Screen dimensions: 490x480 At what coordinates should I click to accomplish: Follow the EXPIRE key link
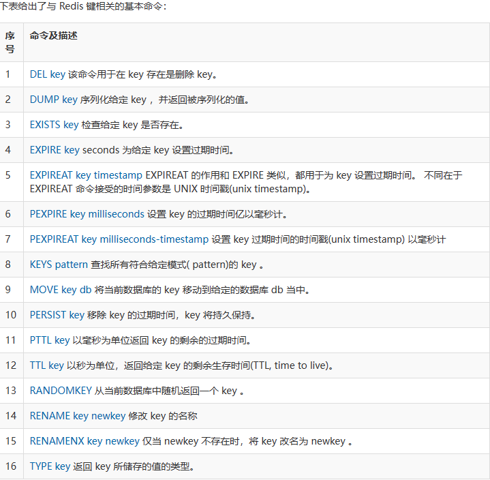point(55,149)
